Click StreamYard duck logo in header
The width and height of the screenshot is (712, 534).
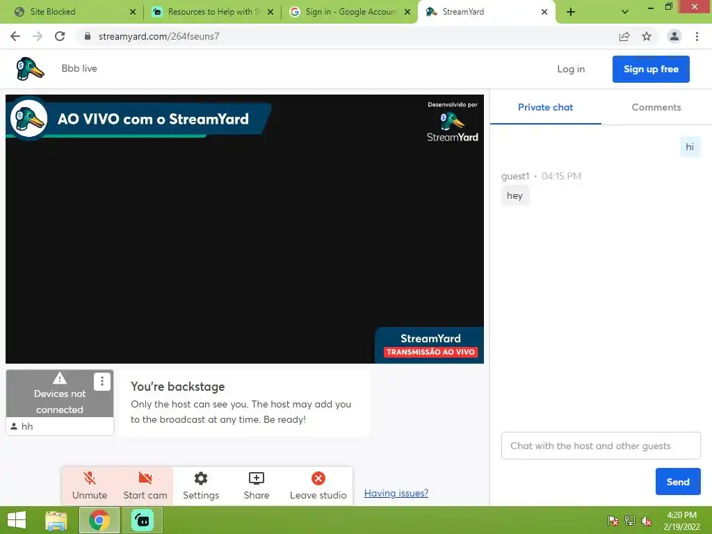(x=30, y=69)
